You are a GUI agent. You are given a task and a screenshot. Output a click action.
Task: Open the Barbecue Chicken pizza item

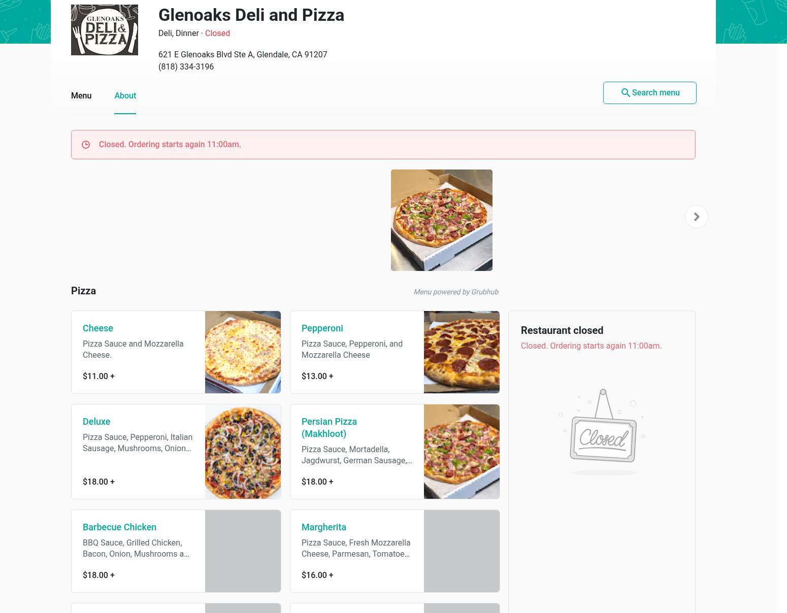[176, 551]
